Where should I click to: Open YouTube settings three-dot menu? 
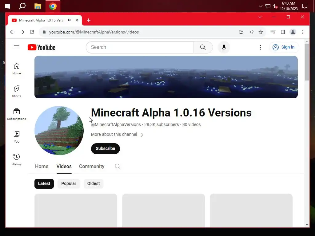pos(260,47)
